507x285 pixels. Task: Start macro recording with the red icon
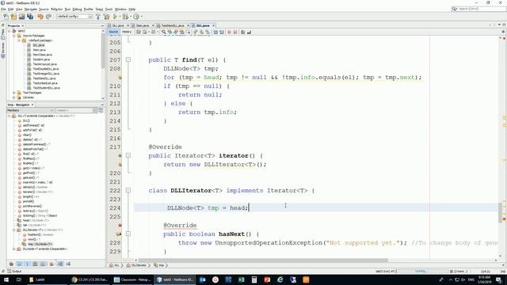point(229,32)
